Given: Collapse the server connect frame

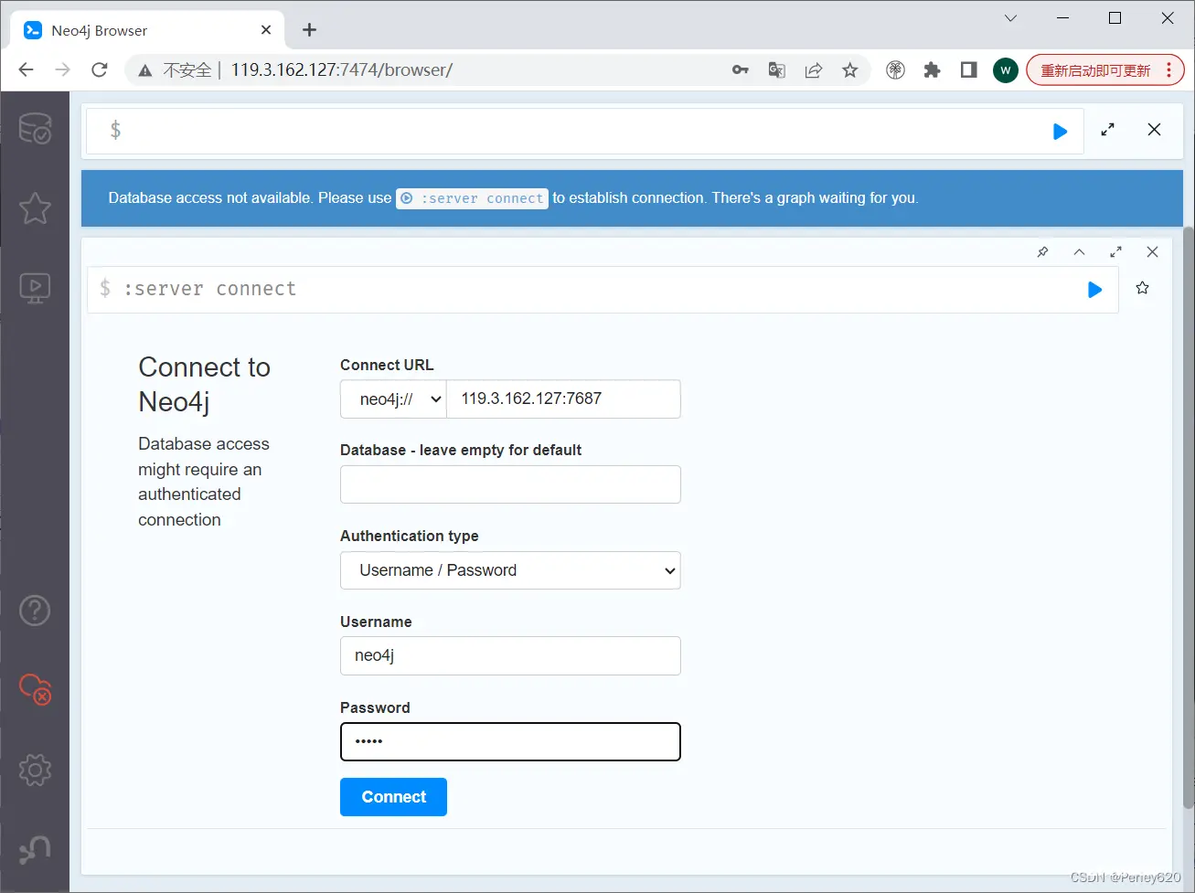Looking at the screenshot, I should (1079, 252).
